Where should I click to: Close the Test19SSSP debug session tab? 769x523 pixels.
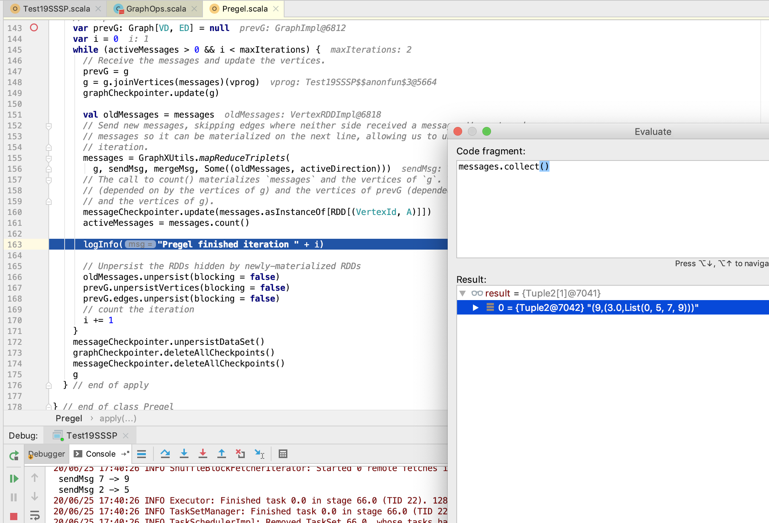(x=126, y=436)
